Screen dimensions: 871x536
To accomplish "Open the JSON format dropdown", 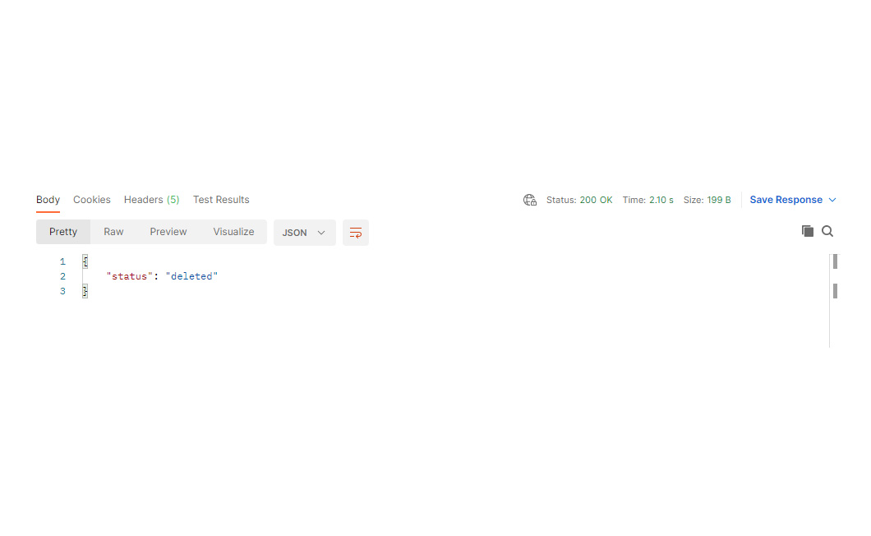I will [x=304, y=233].
